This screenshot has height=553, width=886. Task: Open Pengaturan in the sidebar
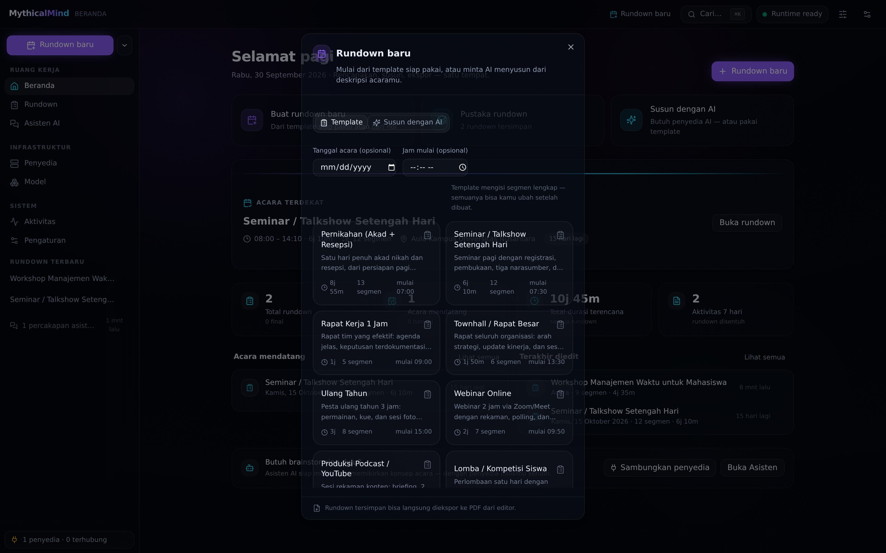tap(69, 241)
